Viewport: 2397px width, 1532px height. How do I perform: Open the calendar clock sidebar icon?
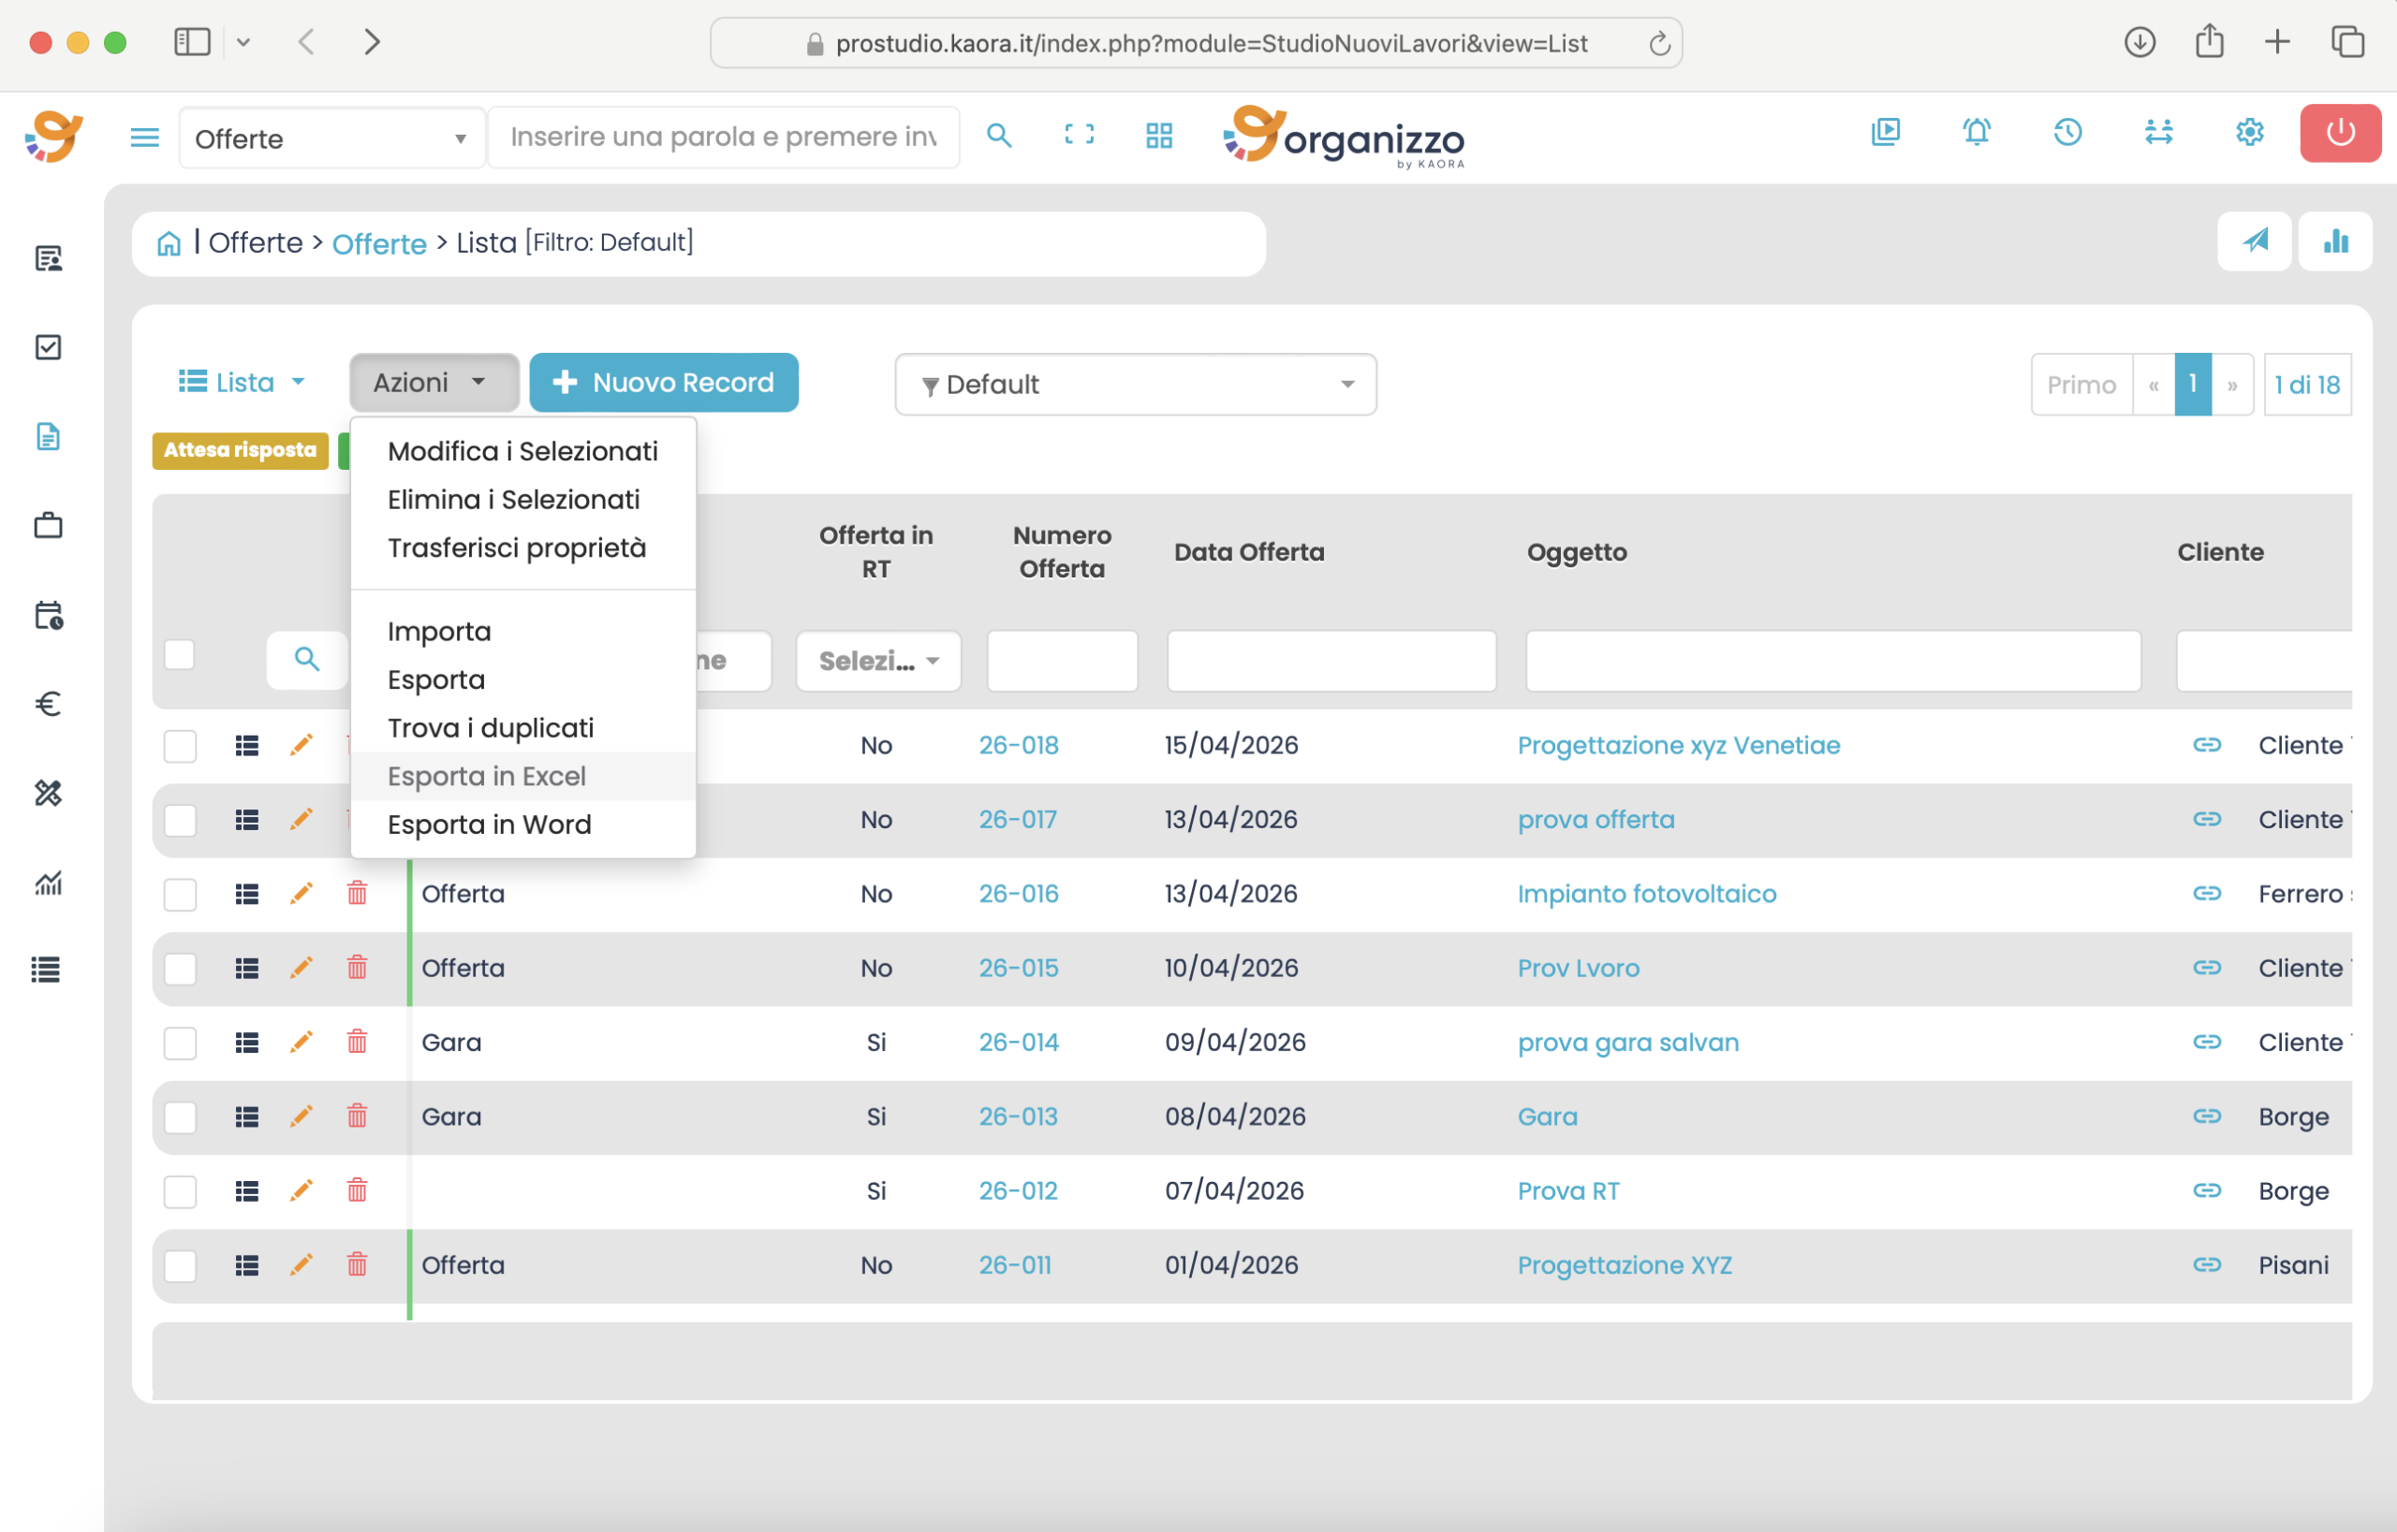[48, 615]
